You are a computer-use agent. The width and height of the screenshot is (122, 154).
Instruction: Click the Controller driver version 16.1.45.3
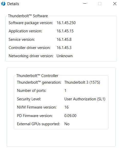tap(64, 48)
